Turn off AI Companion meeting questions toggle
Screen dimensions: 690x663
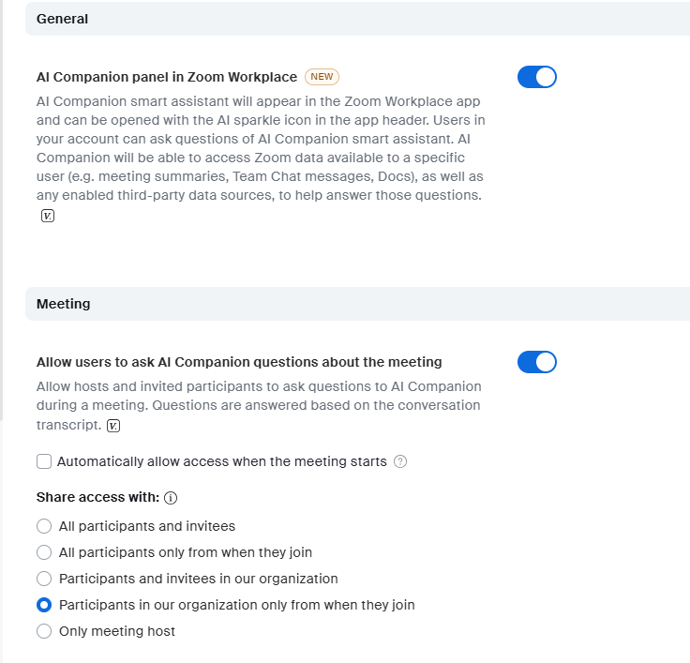537,362
